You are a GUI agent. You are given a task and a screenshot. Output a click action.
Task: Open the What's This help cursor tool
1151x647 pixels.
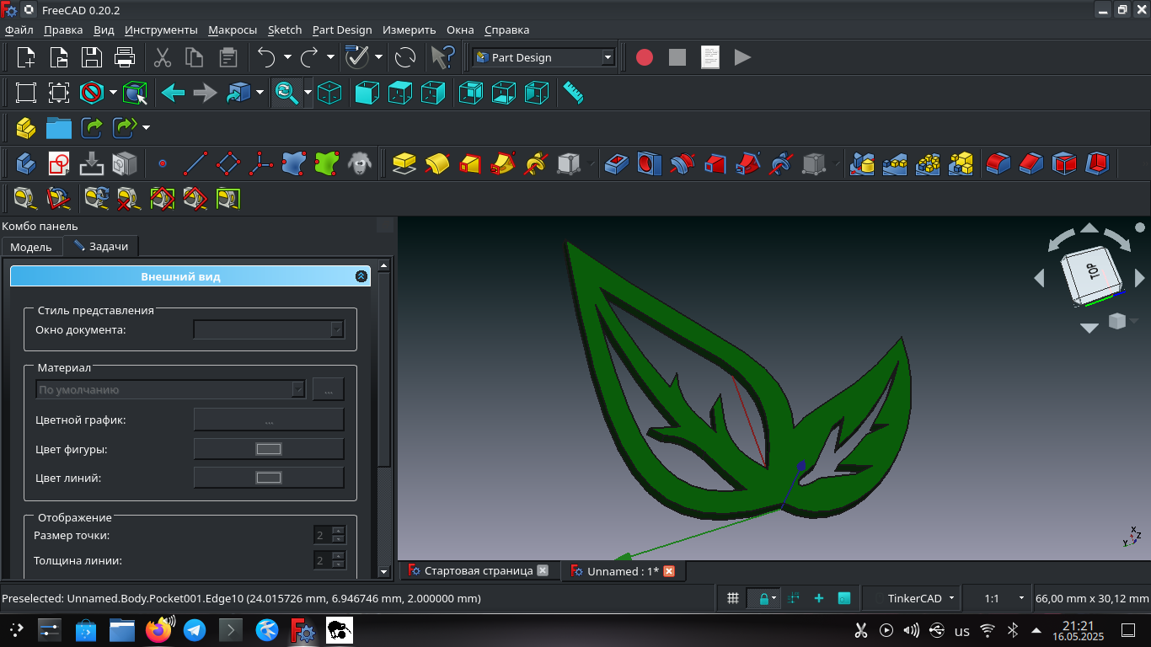442,57
